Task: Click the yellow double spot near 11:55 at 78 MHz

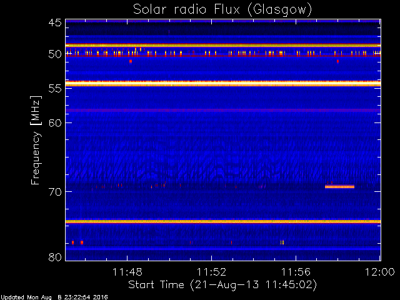Action: [282, 242]
